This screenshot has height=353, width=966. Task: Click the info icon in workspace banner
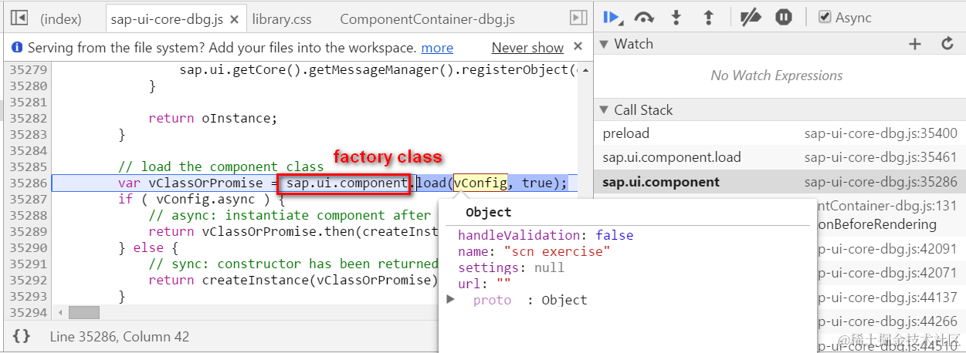[x=17, y=48]
